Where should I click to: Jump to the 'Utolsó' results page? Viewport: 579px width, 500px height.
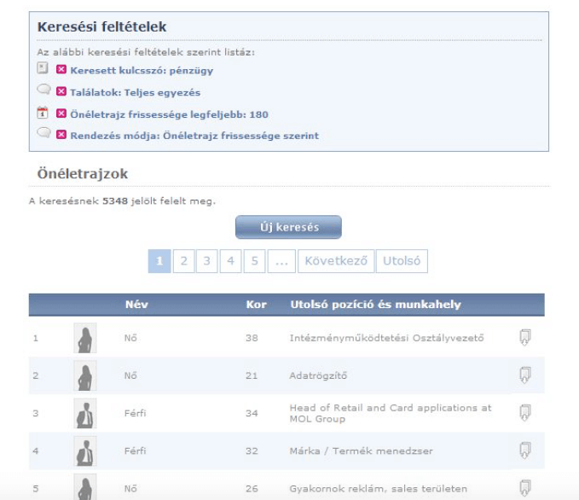coord(402,261)
